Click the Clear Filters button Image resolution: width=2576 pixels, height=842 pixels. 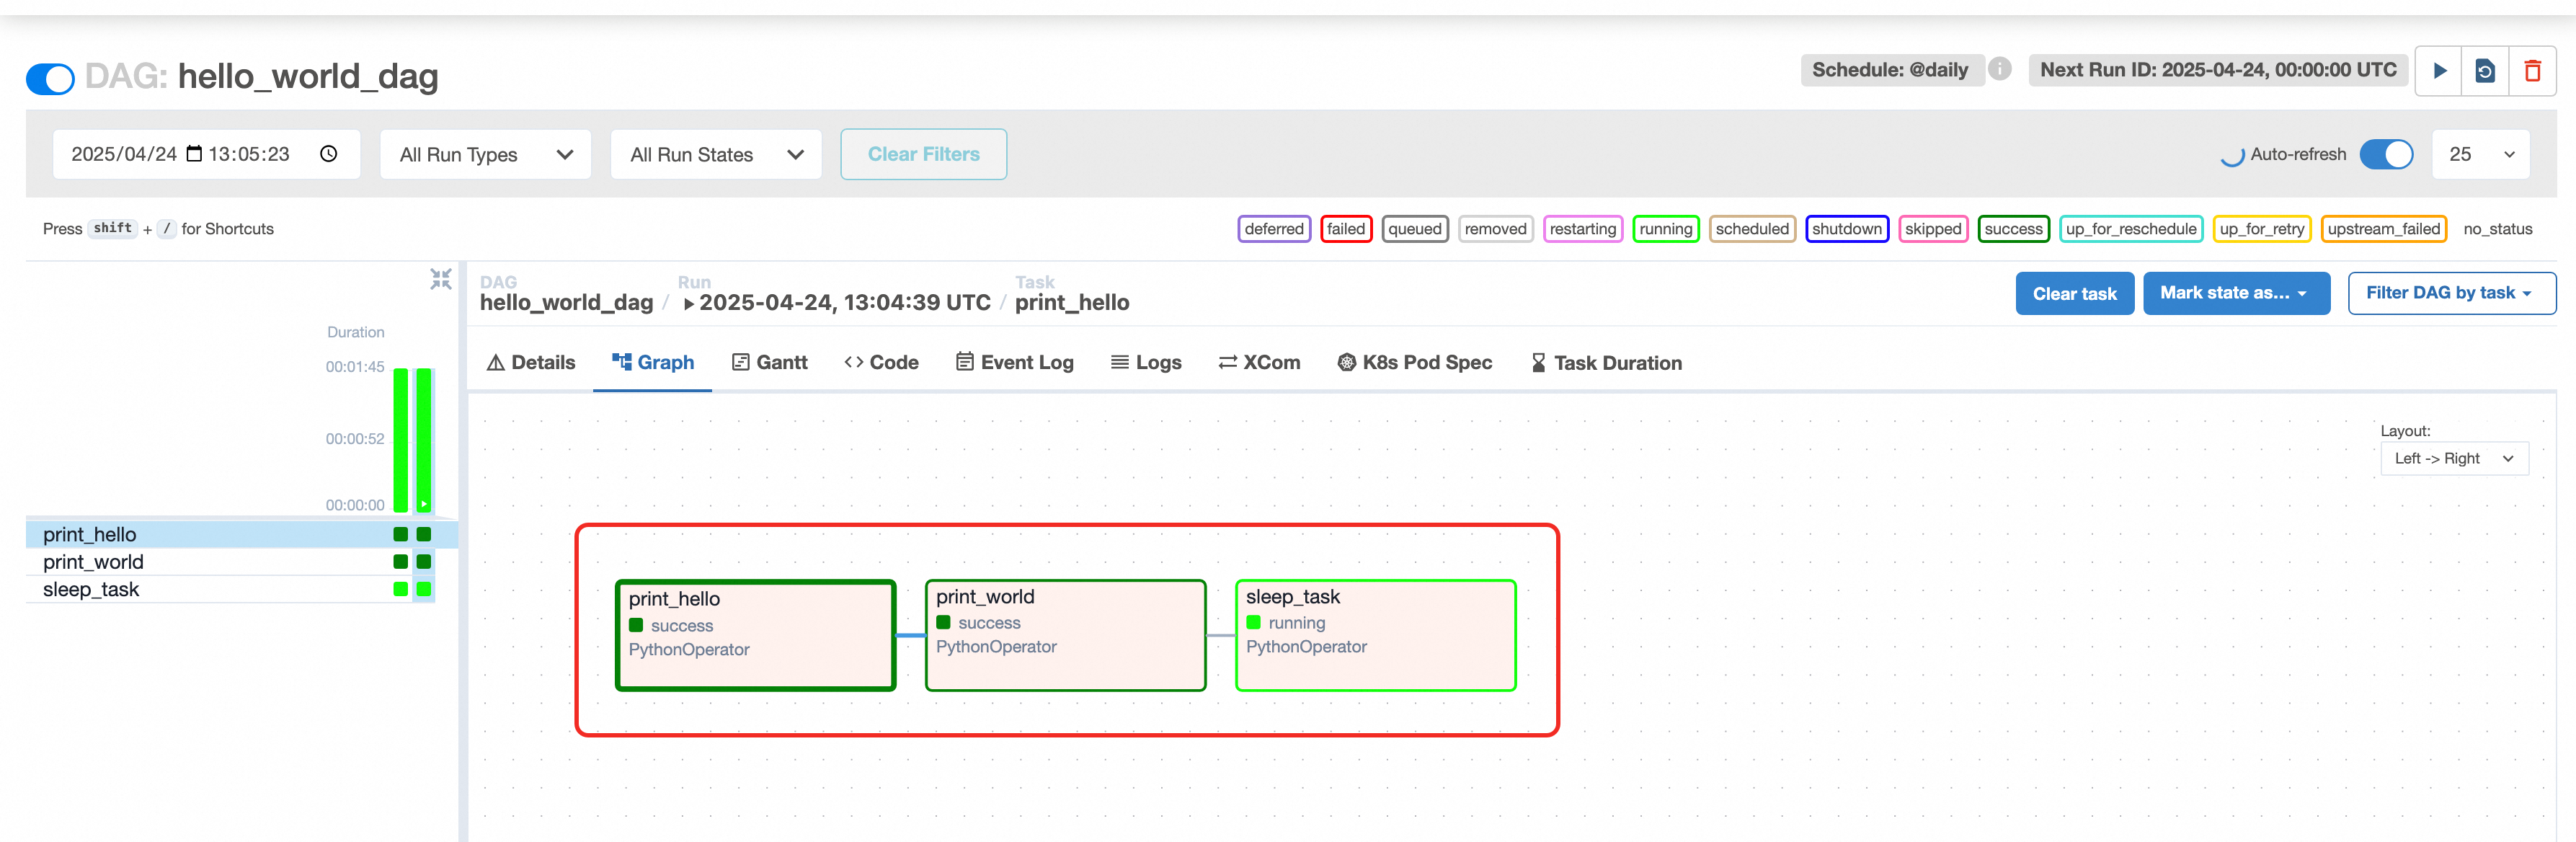[923, 155]
